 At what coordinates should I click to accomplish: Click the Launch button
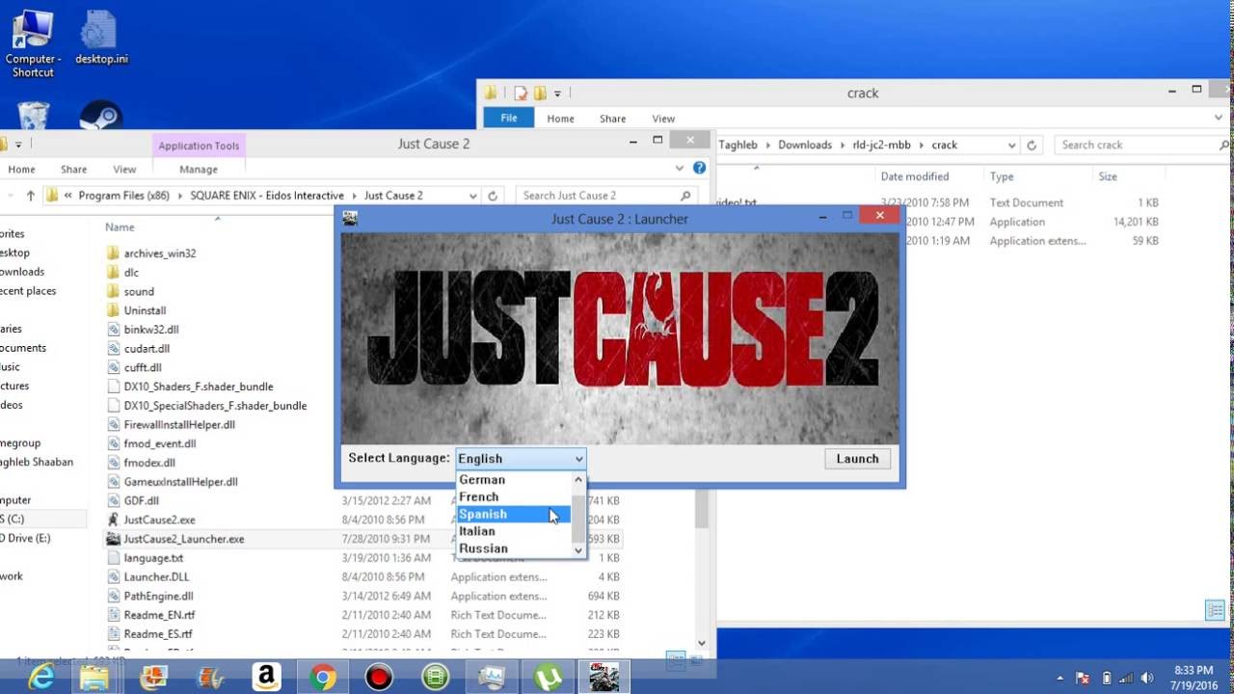[x=858, y=459]
